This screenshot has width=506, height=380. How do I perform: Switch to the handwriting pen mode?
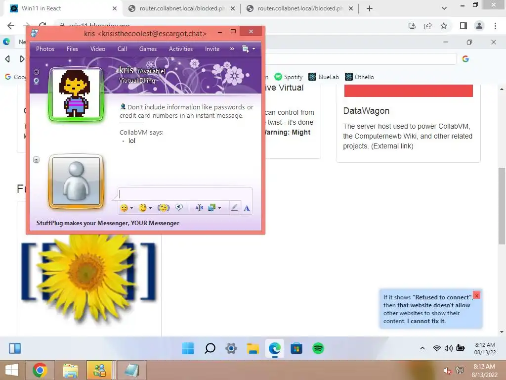(x=235, y=208)
